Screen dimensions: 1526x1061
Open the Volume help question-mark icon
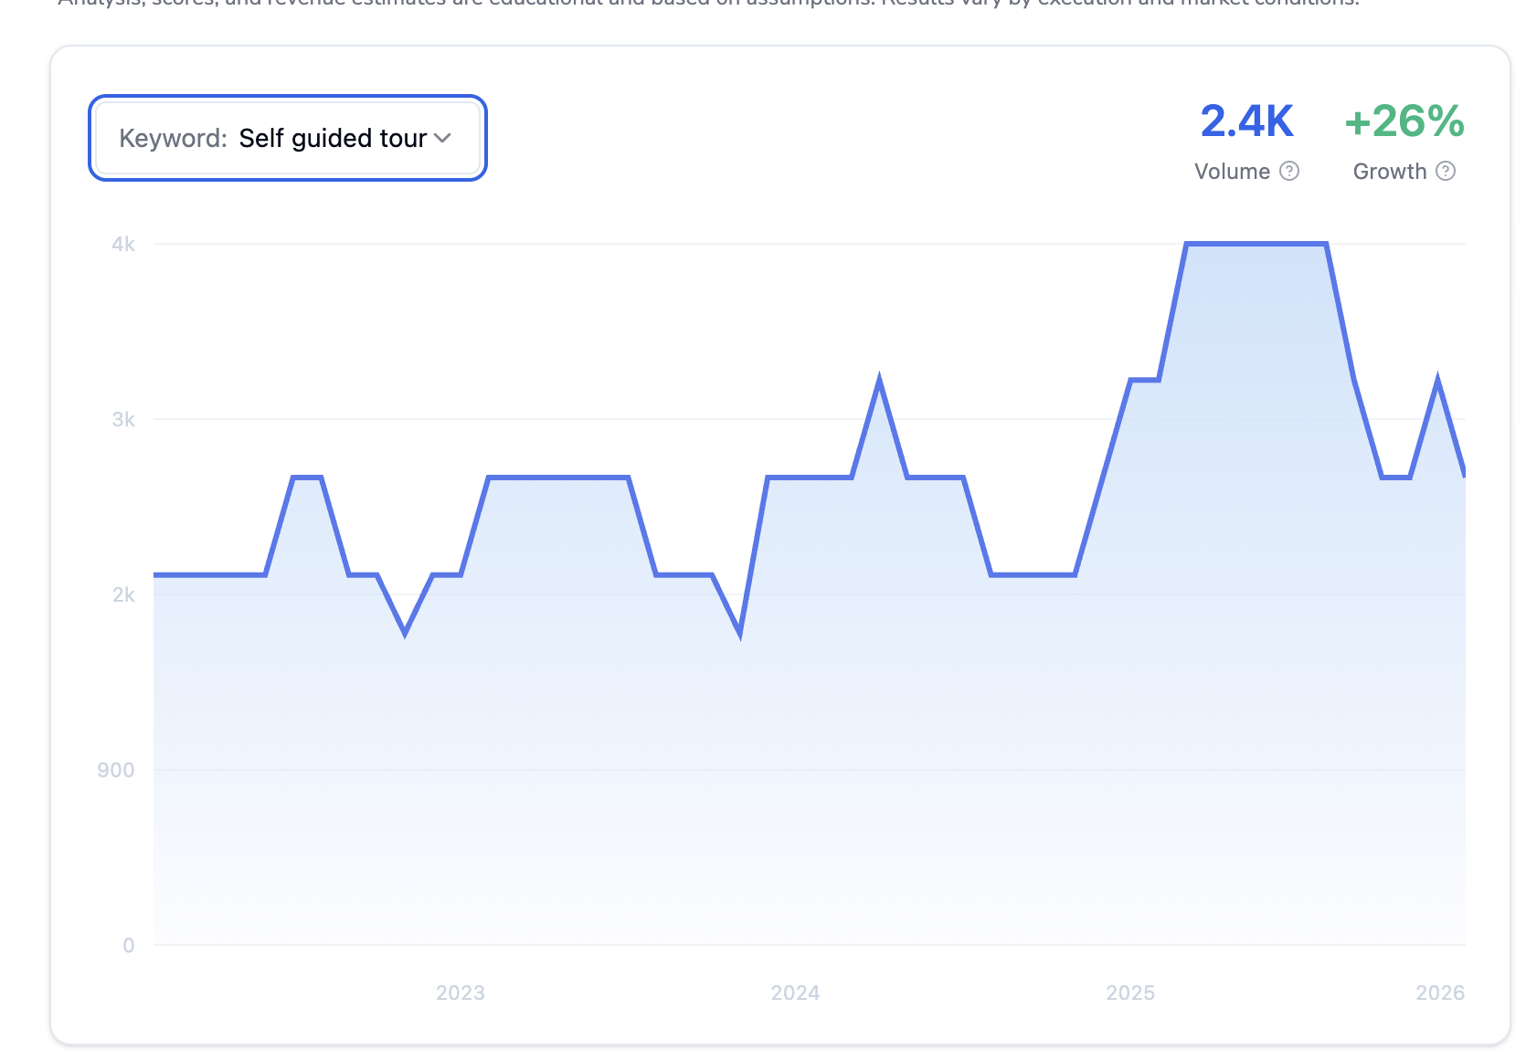tap(1289, 171)
